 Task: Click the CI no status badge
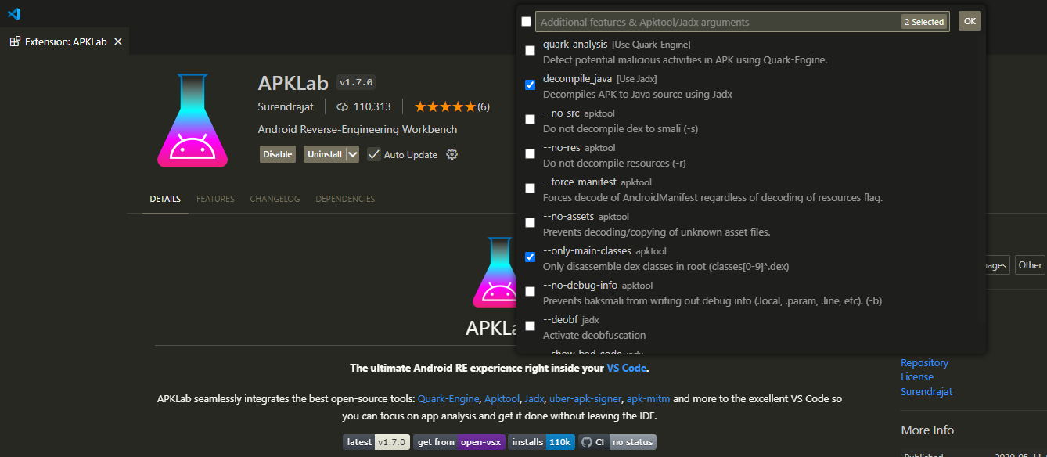617,442
